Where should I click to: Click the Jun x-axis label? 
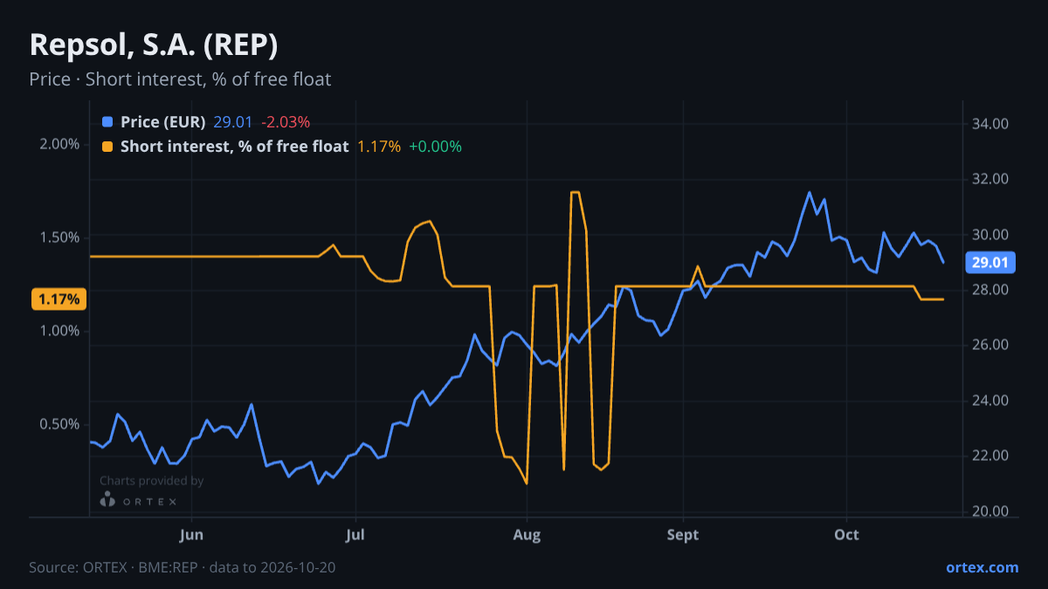coord(191,535)
